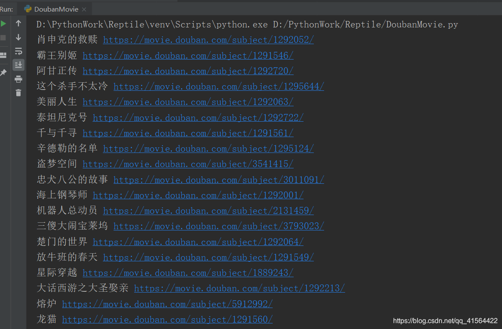Click the python.exe command line text
Viewport: 502px width, 329px height.
coord(247,25)
